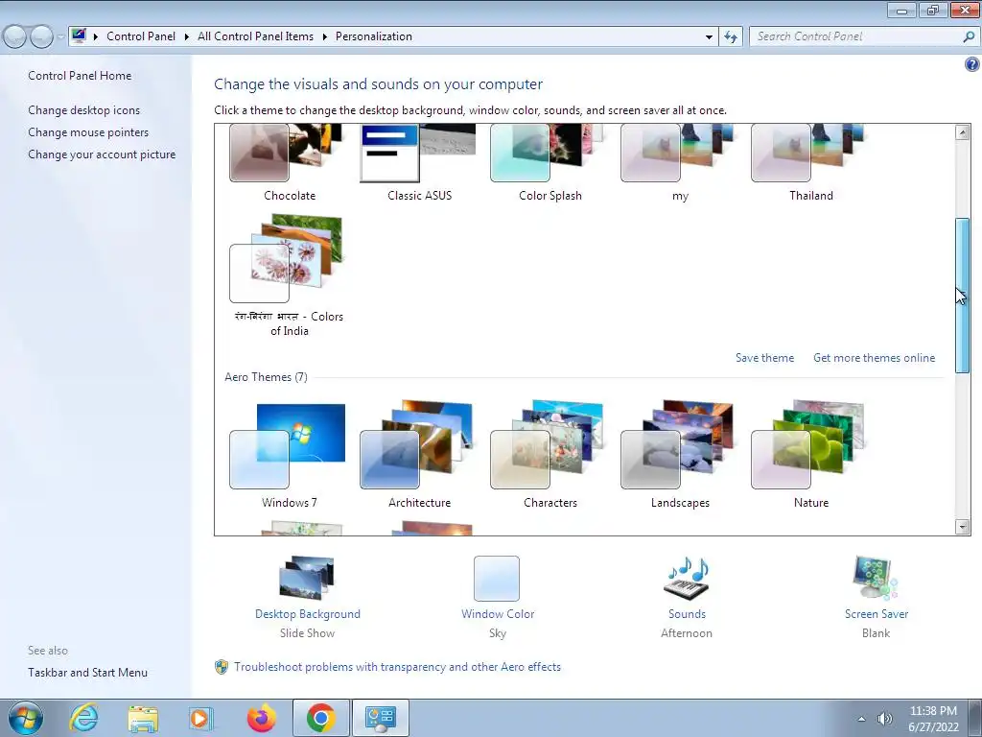Open the Windows Start button
Image resolution: width=982 pixels, height=737 pixels.
[26, 718]
